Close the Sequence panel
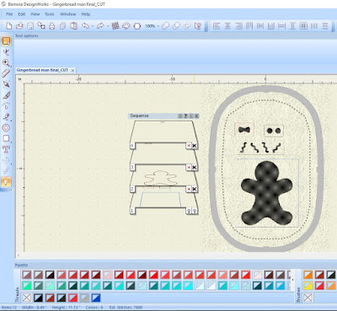This screenshot has height=311, width=337. [196, 115]
